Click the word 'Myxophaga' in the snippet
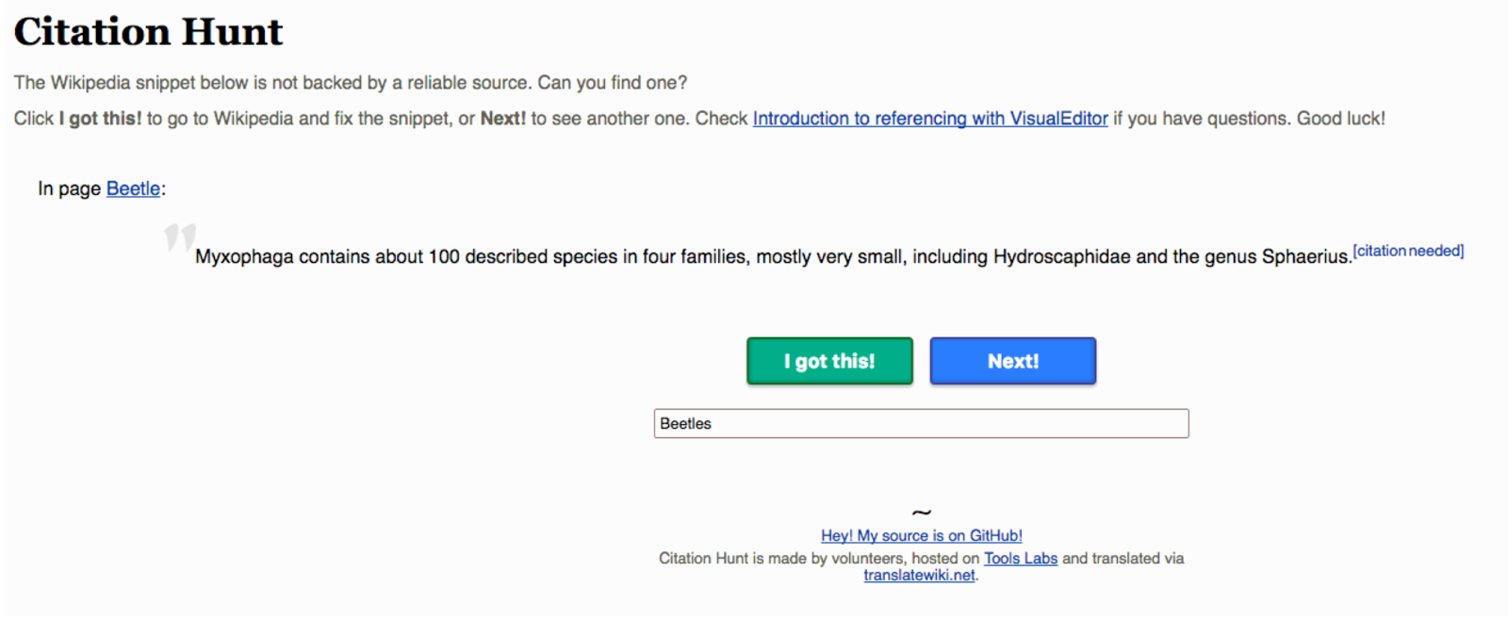This screenshot has height=620, width=1508. (243, 257)
